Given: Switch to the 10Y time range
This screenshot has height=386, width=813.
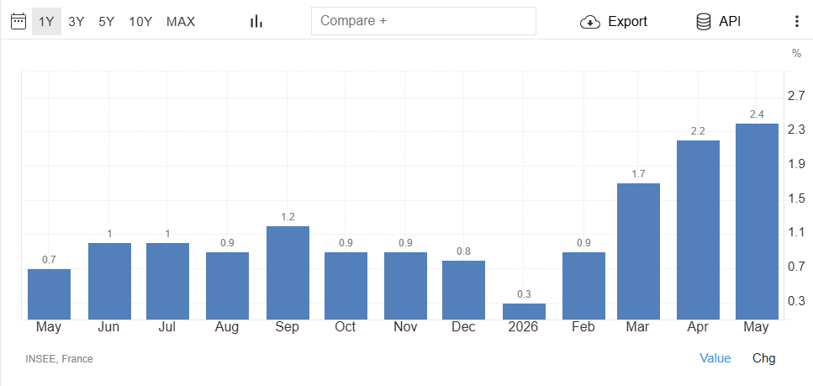Looking at the screenshot, I should 140,21.
